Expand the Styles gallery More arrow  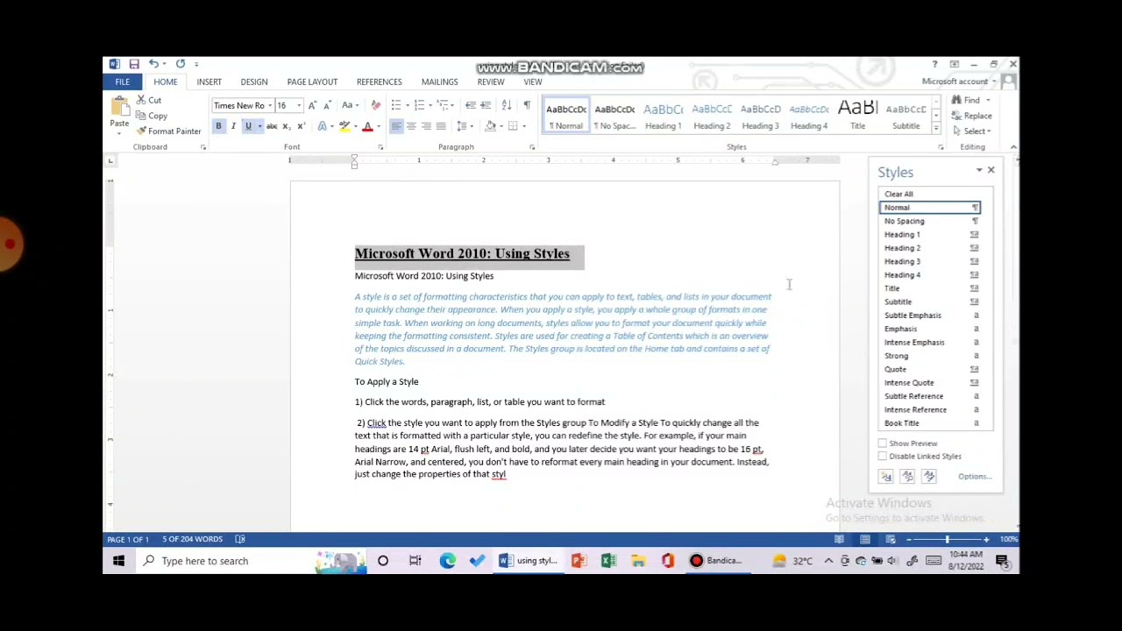click(936, 130)
